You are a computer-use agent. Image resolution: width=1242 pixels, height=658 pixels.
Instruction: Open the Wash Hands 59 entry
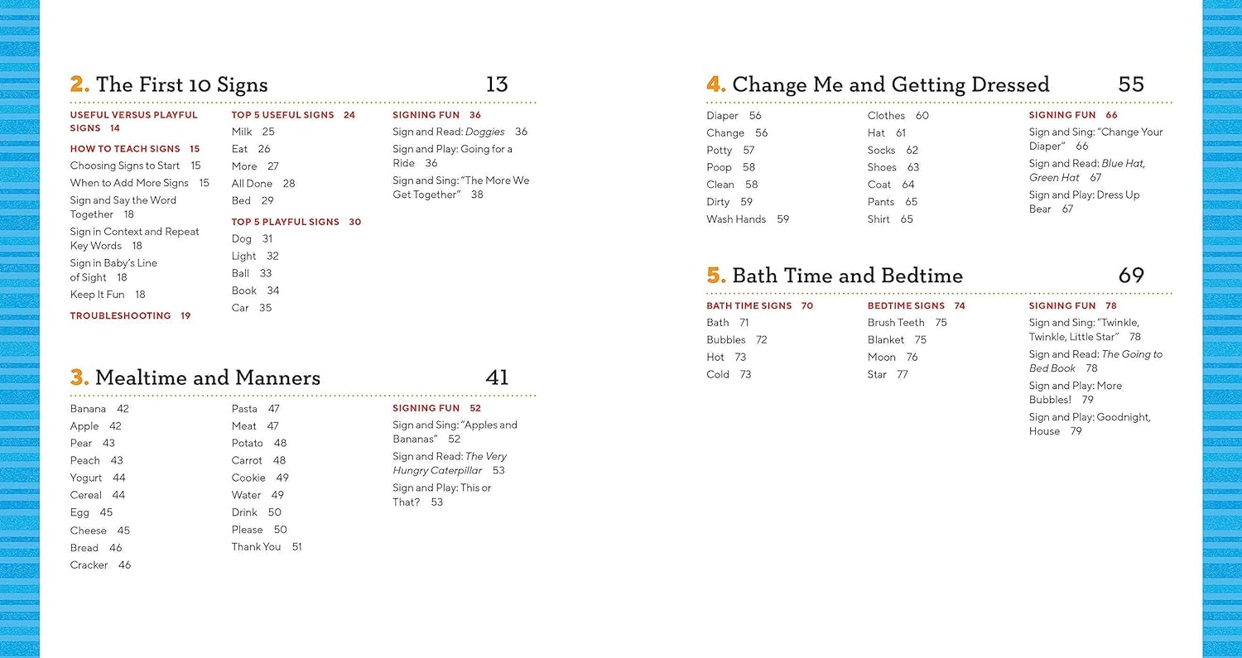coord(748,219)
